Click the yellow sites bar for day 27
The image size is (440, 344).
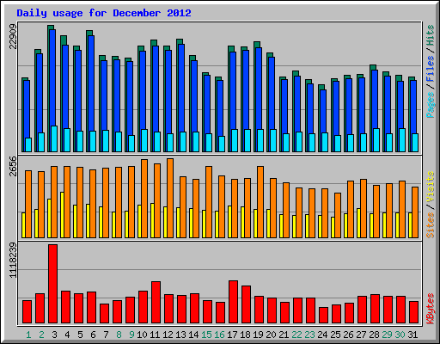(x=358, y=223)
